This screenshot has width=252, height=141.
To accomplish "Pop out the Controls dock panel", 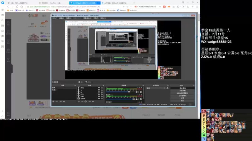I will (194, 85).
